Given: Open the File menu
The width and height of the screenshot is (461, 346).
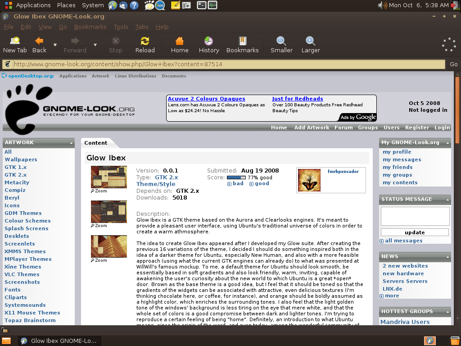Looking at the screenshot, I should pos(9,27).
